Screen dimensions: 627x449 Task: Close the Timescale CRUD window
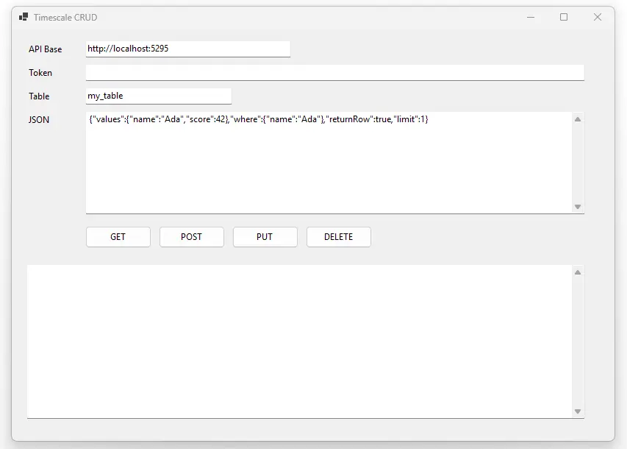597,17
